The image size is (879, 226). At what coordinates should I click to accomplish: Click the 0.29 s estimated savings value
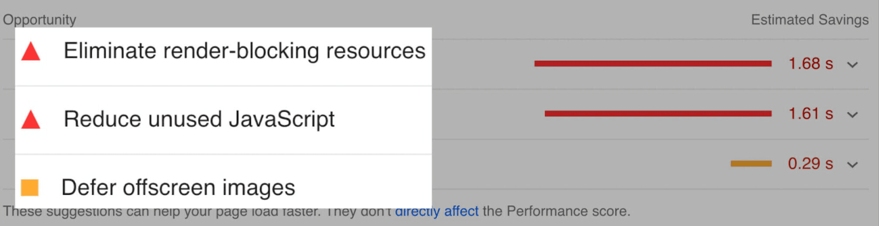(x=810, y=164)
